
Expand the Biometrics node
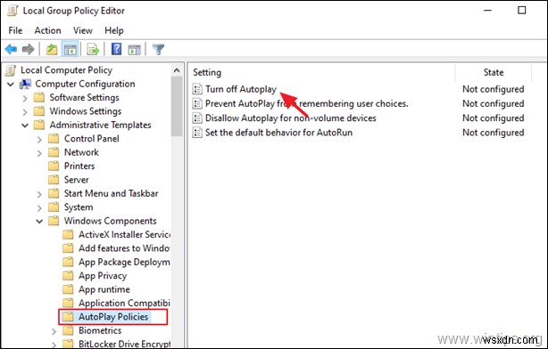tap(54, 331)
